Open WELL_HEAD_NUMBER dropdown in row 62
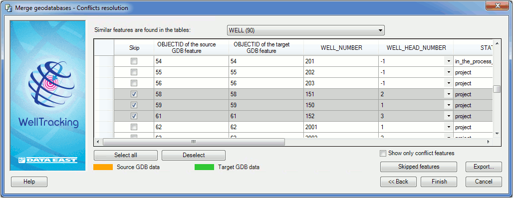 point(448,127)
